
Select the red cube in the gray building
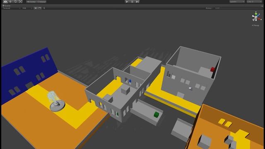point(212,69)
